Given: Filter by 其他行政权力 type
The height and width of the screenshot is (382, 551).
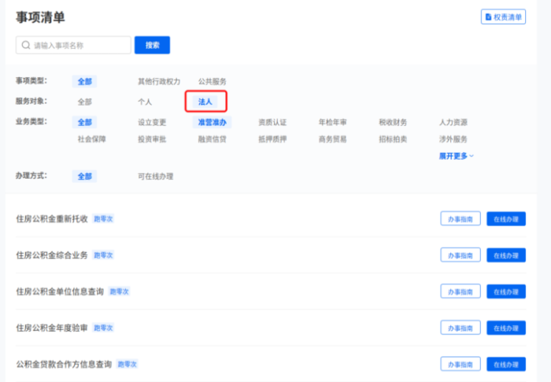Looking at the screenshot, I should [x=159, y=82].
